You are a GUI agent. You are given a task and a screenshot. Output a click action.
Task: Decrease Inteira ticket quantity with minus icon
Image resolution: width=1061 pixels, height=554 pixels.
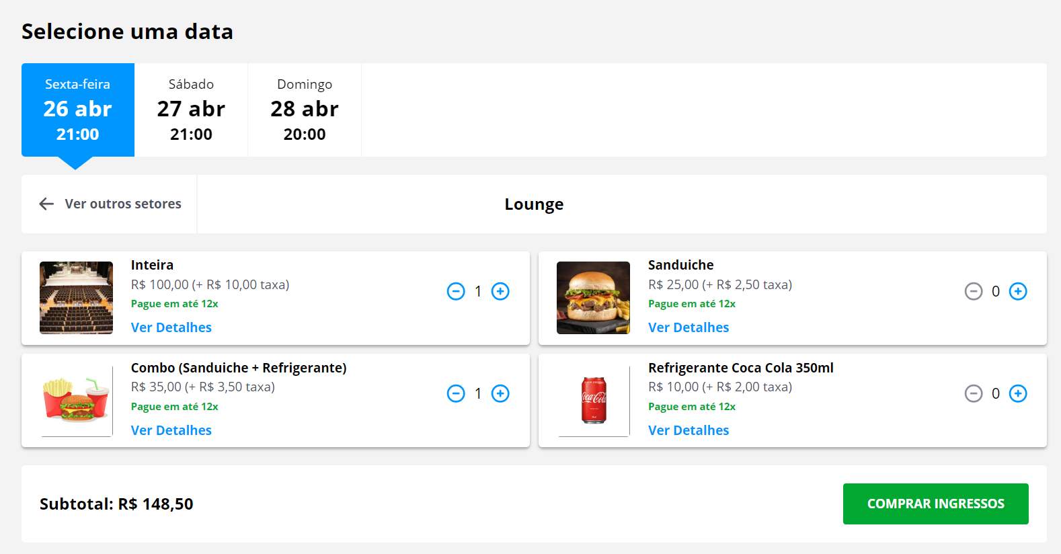[x=456, y=291]
